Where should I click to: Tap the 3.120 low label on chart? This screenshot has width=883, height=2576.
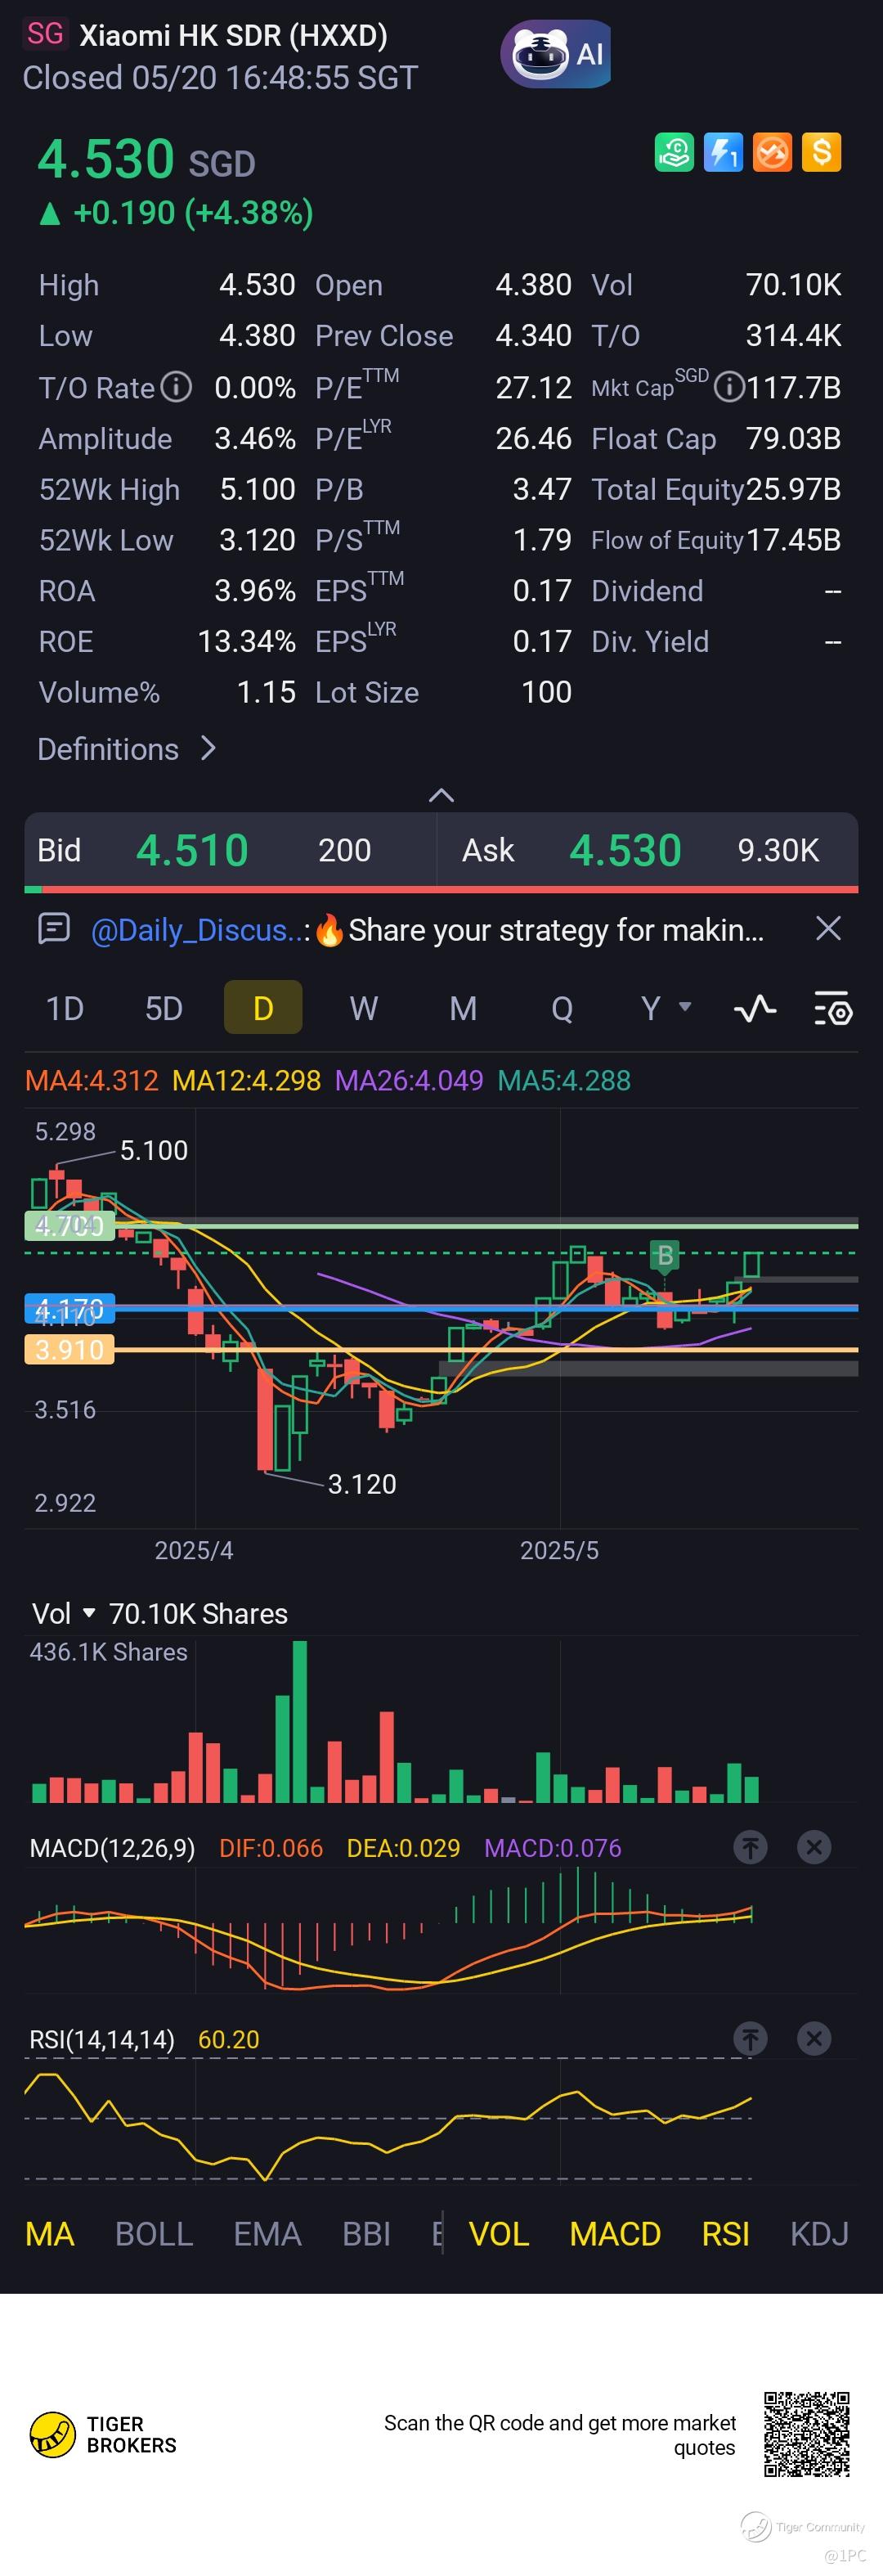[x=362, y=1484]
